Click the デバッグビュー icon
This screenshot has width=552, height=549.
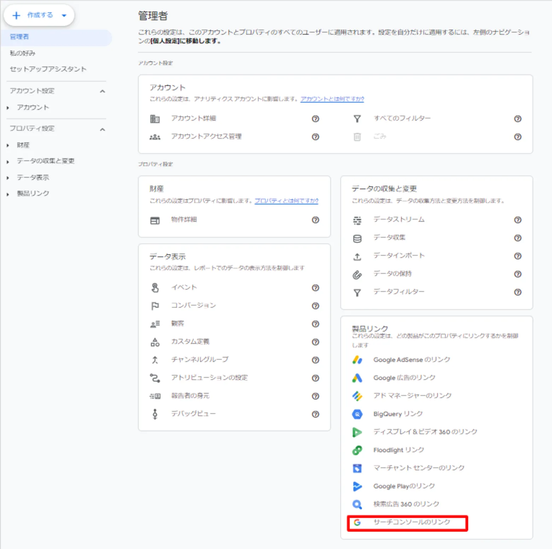pyautogui.click(x=155, y=414)
